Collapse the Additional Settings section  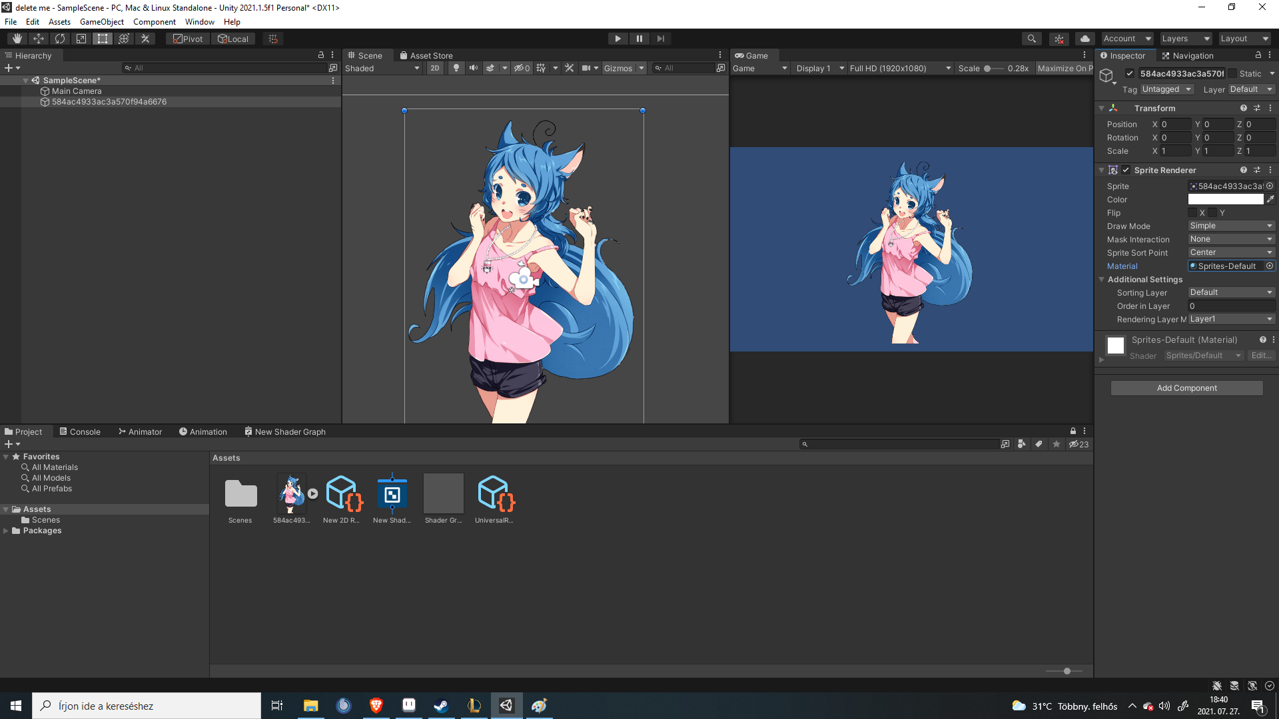[1102, 280]
